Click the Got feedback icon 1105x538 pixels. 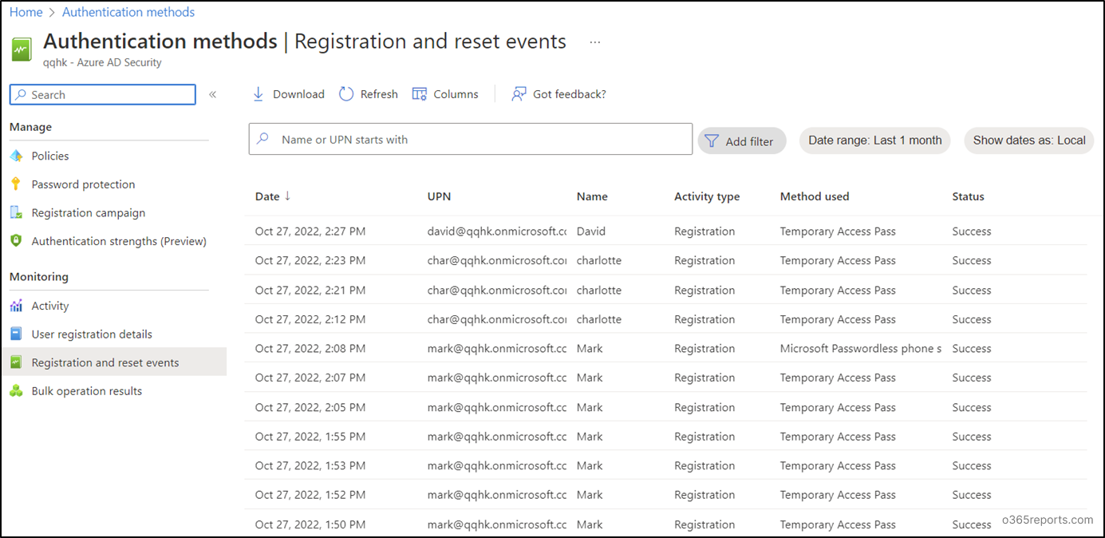519,93
